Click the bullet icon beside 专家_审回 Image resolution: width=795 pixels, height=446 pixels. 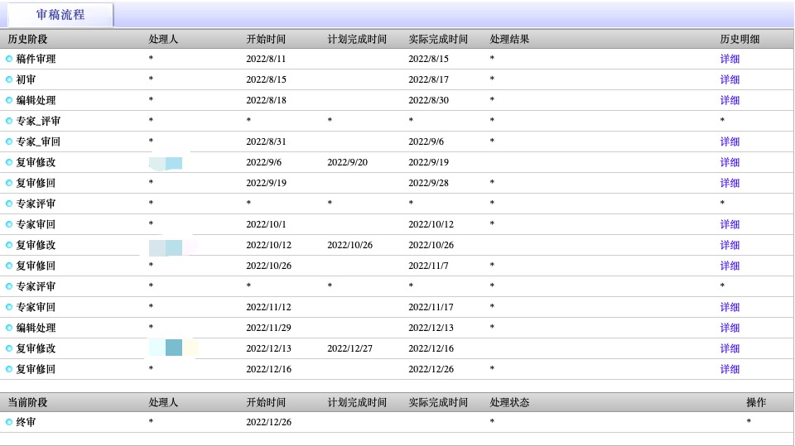click(9, 141)
